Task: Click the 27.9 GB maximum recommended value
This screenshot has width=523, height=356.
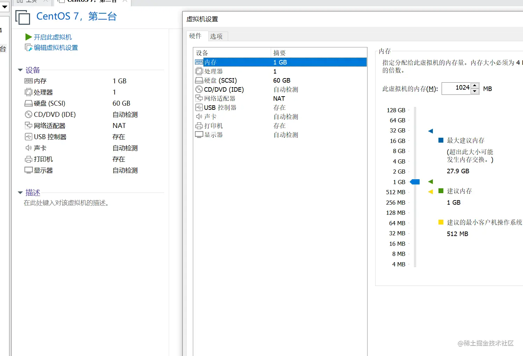Action: click(x=458, y=171)
